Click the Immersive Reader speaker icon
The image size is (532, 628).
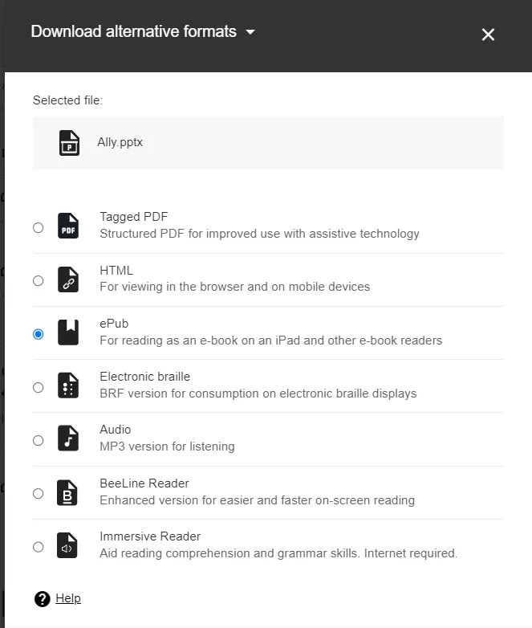coord(68,546)
